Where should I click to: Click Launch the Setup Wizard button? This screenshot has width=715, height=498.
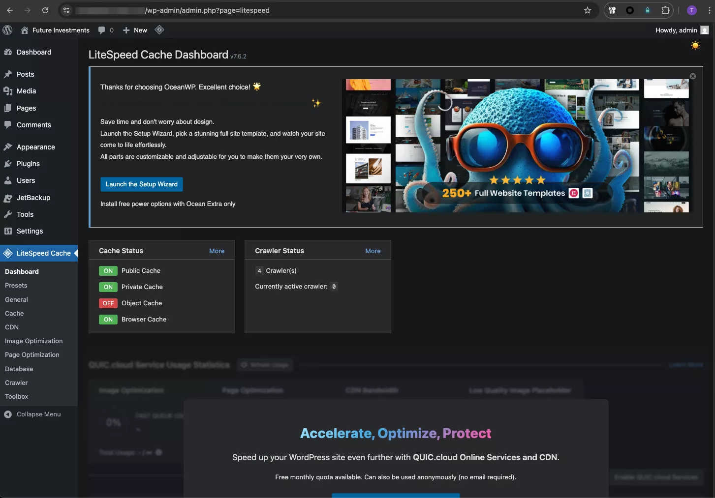141,184
